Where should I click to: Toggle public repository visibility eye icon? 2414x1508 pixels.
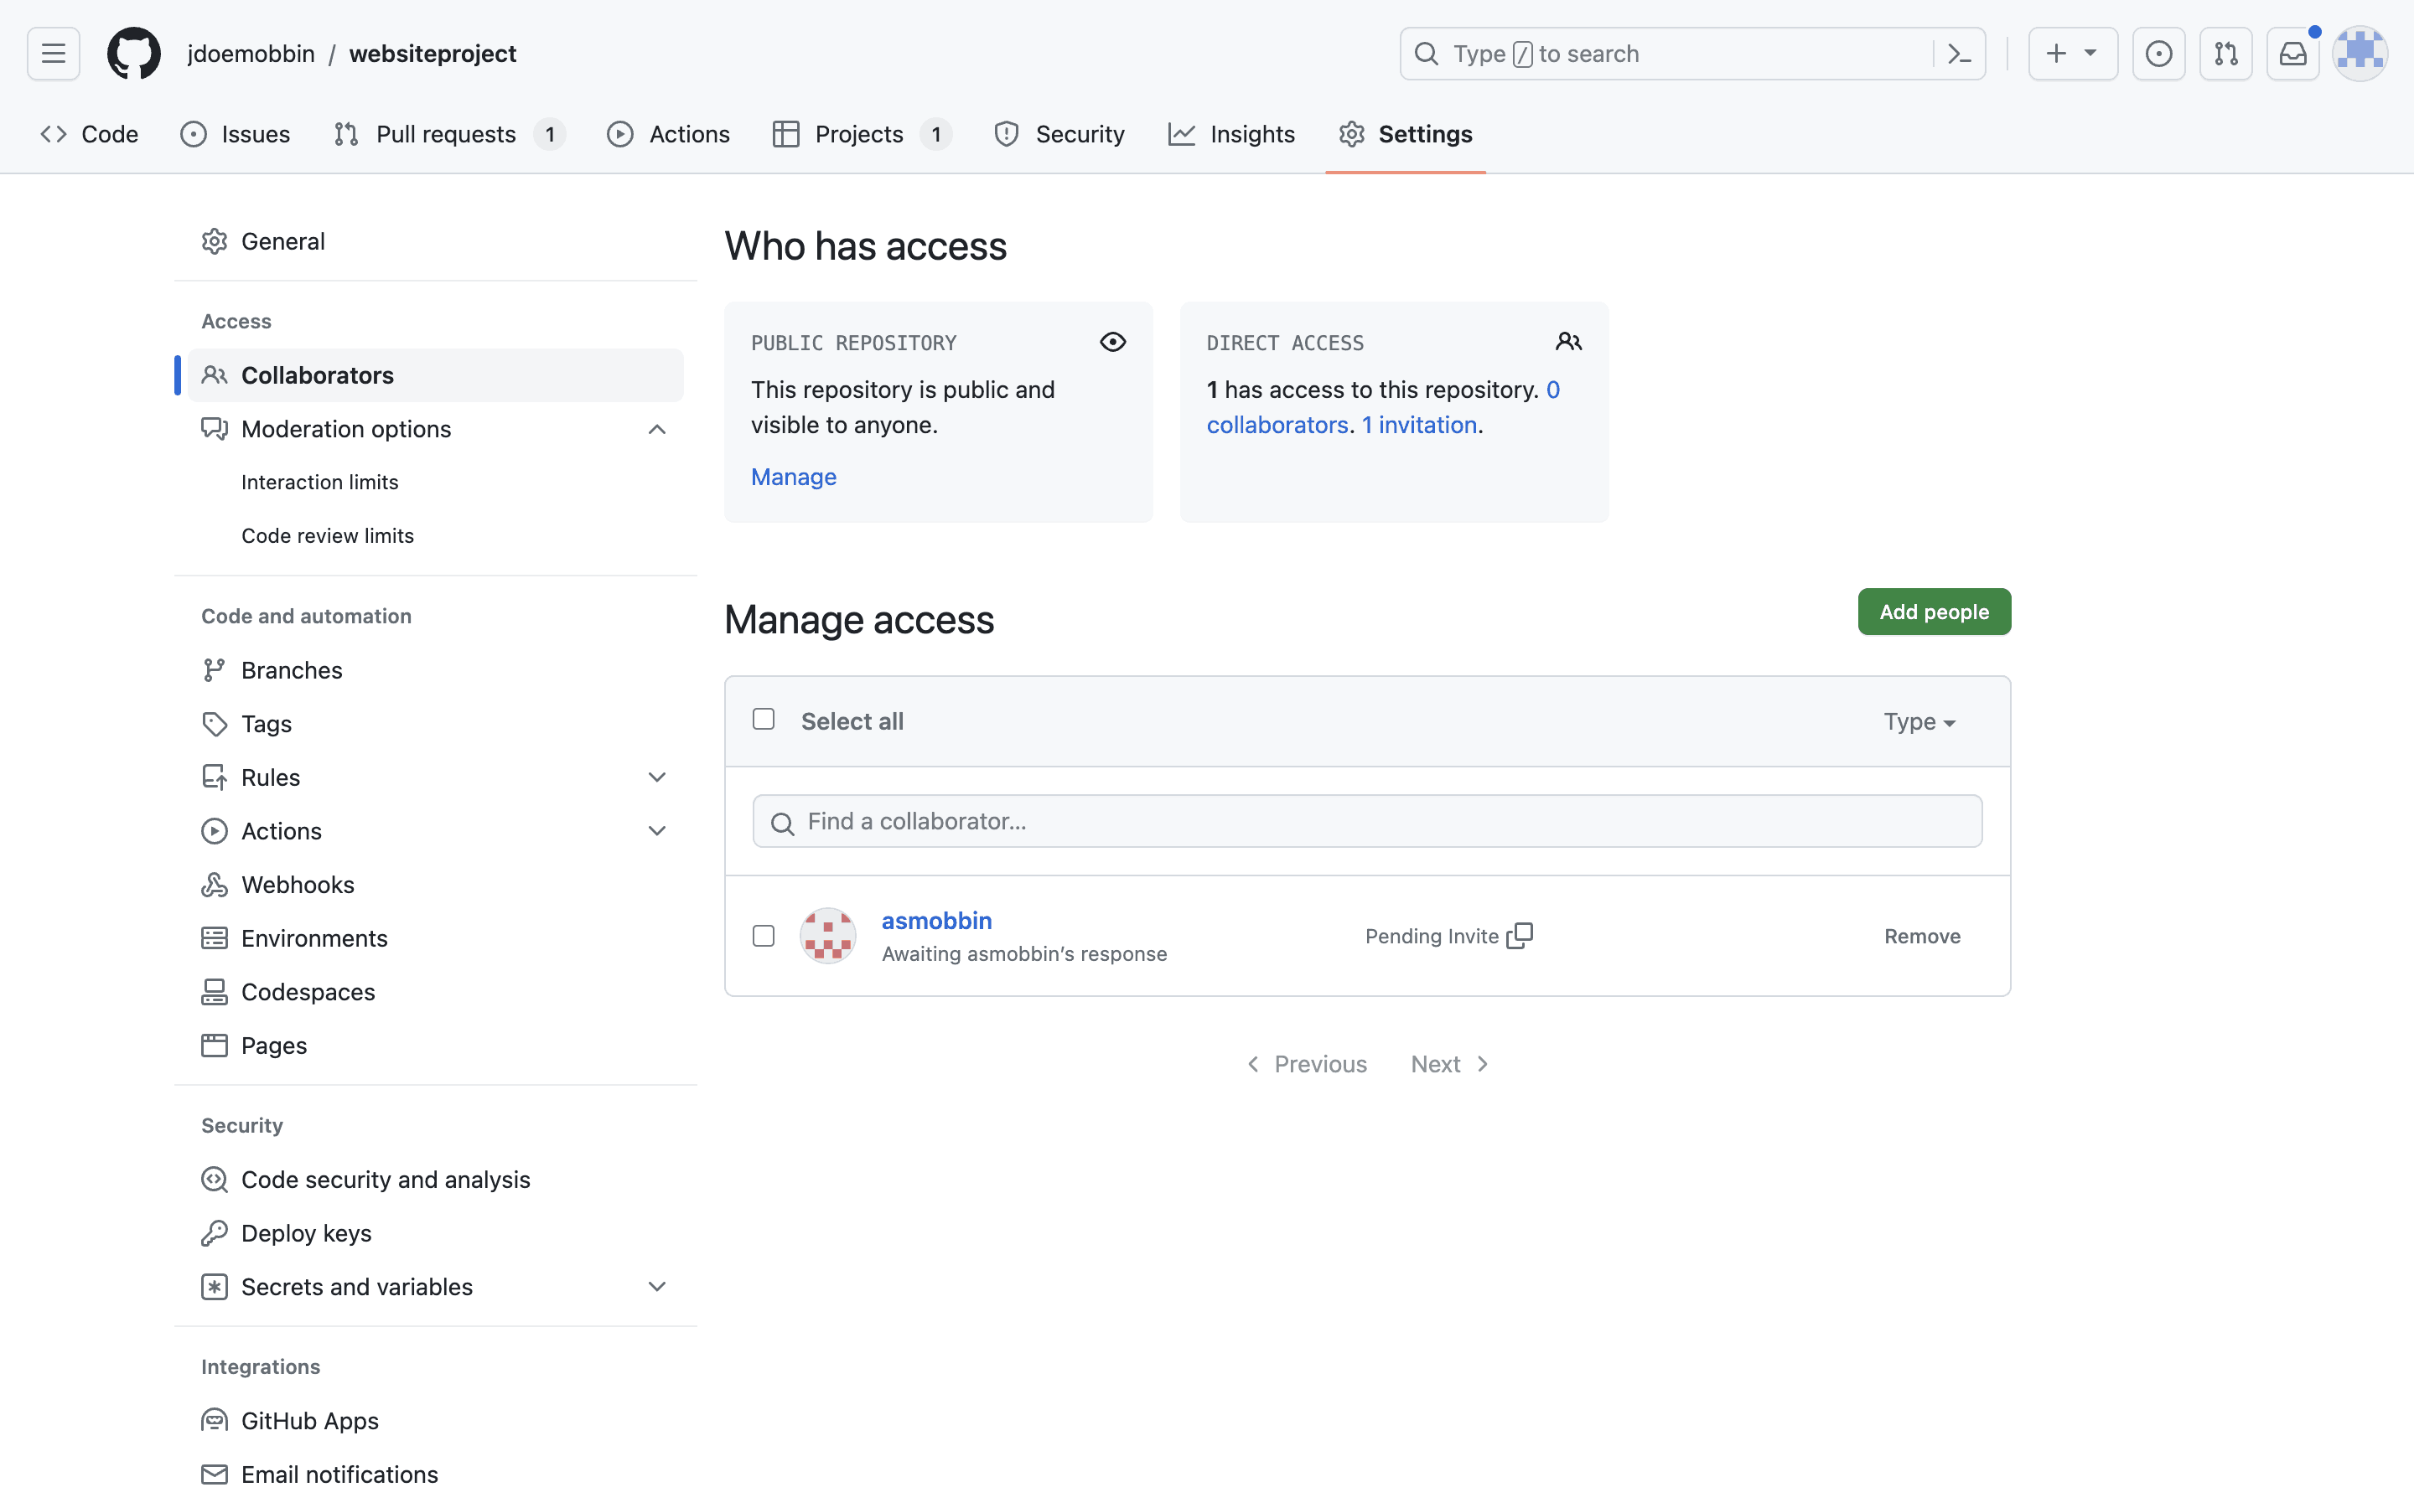pos(1112,340)
